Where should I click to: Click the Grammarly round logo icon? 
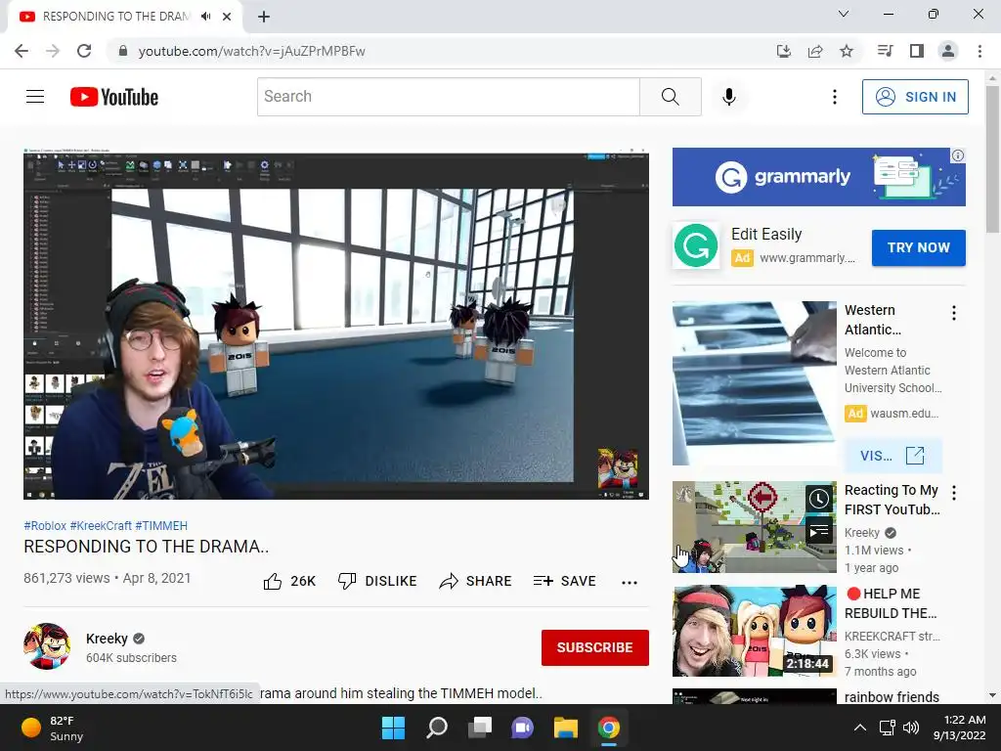click(696, 245)
